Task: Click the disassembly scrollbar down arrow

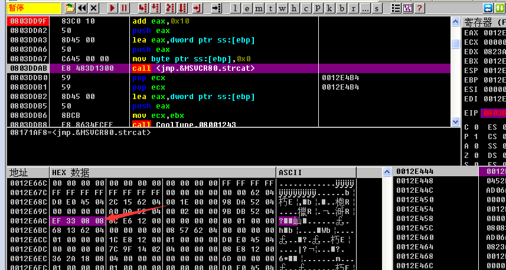Action: pos(455,123)
